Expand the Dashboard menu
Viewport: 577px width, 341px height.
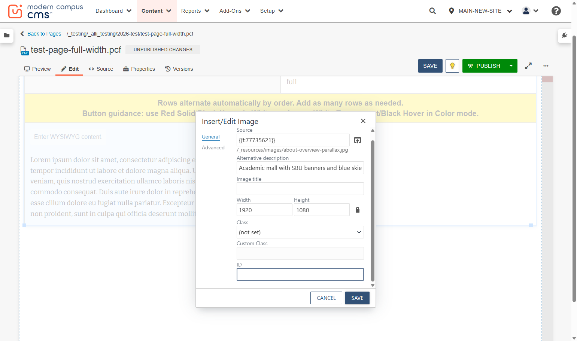[x=113, y=11]
